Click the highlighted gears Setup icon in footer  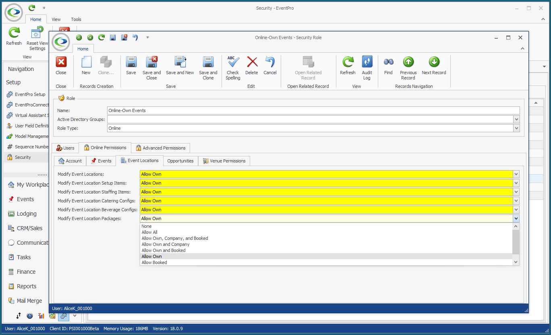coord(63,316)
